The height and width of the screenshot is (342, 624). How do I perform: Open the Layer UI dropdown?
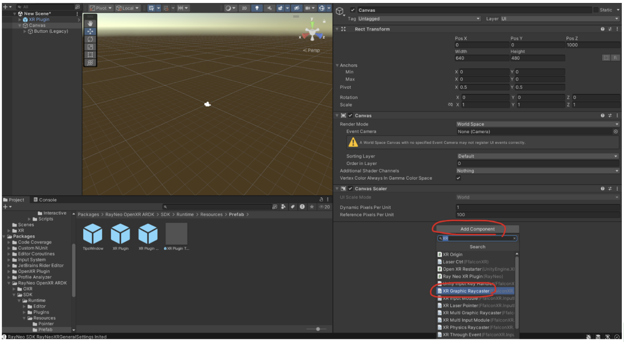pos(560,19)
